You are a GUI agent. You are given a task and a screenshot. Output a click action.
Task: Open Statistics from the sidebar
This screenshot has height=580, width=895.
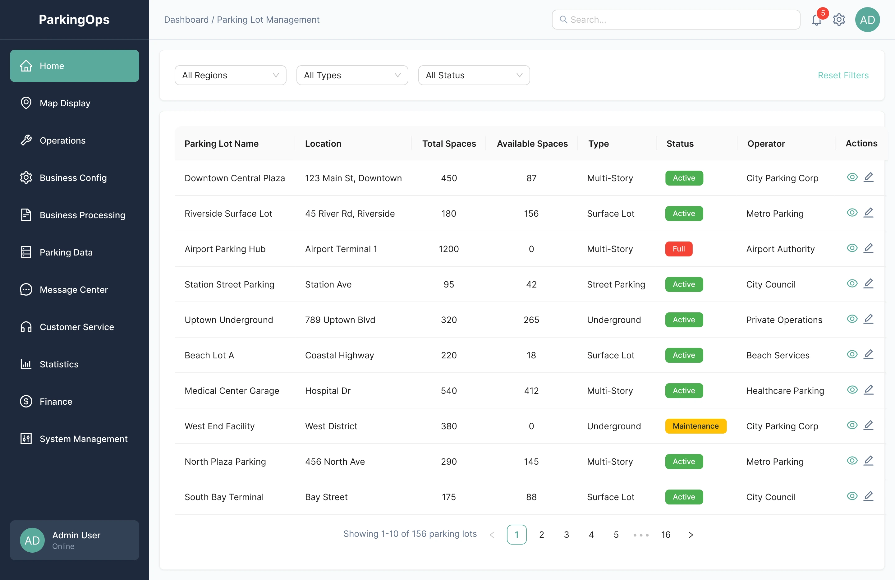[x=59, y=364]
